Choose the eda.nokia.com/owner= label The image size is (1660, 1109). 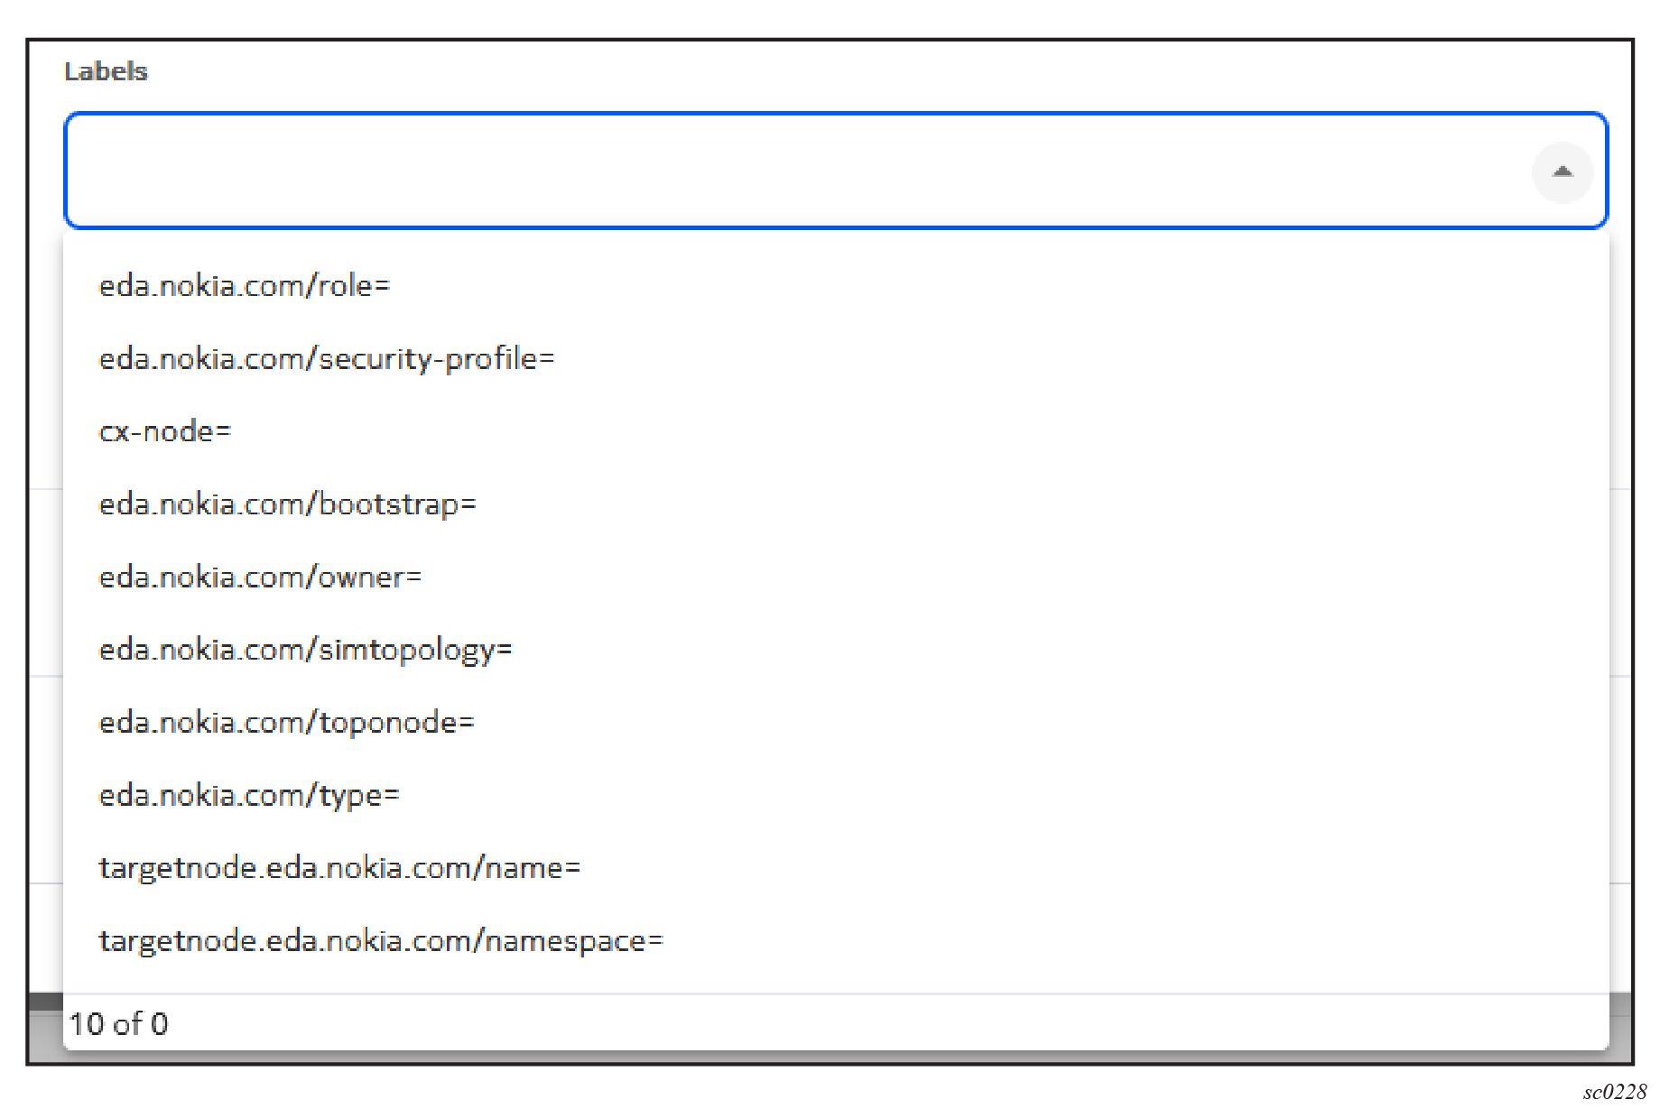[x=260, y=578]
